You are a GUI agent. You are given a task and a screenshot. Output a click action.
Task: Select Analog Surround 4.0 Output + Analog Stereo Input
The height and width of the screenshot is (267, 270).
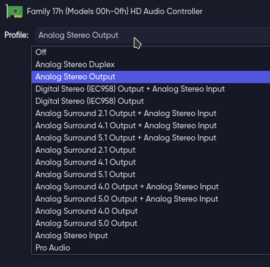pyautogui.click(x=151, y=187)
